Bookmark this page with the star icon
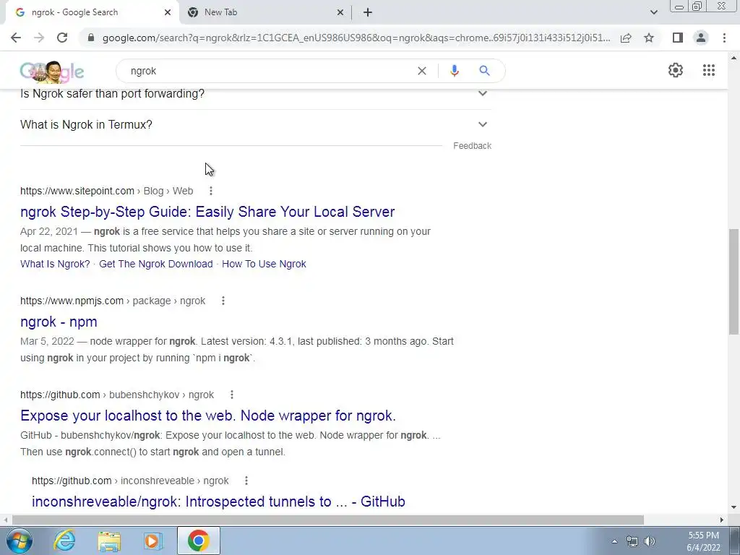The height and width of the screenshot is (555, 740). tap(649, 38)
